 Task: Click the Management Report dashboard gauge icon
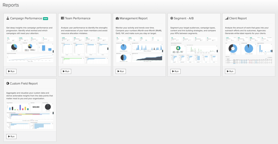pos(117,18)
